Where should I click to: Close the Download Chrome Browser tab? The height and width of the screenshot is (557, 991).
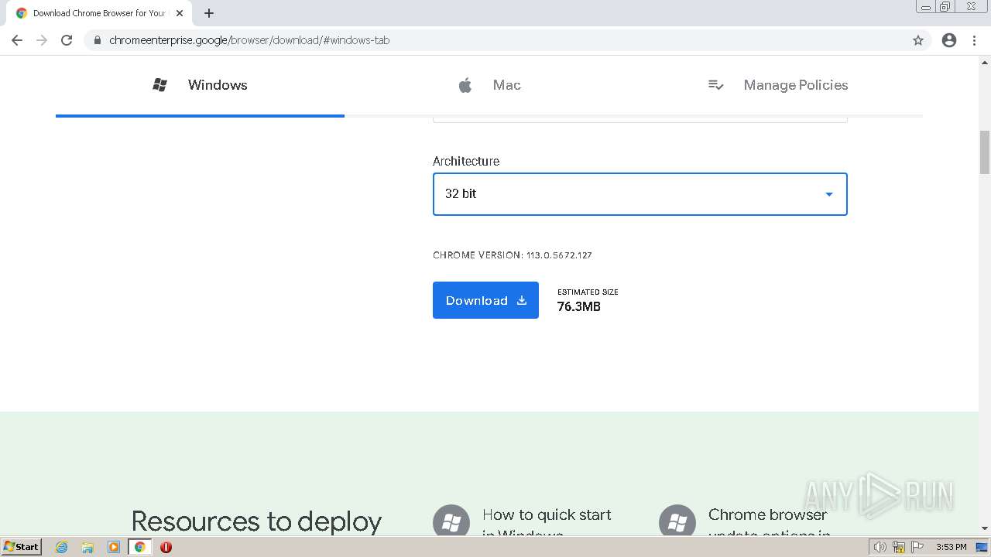coord(180,13)
